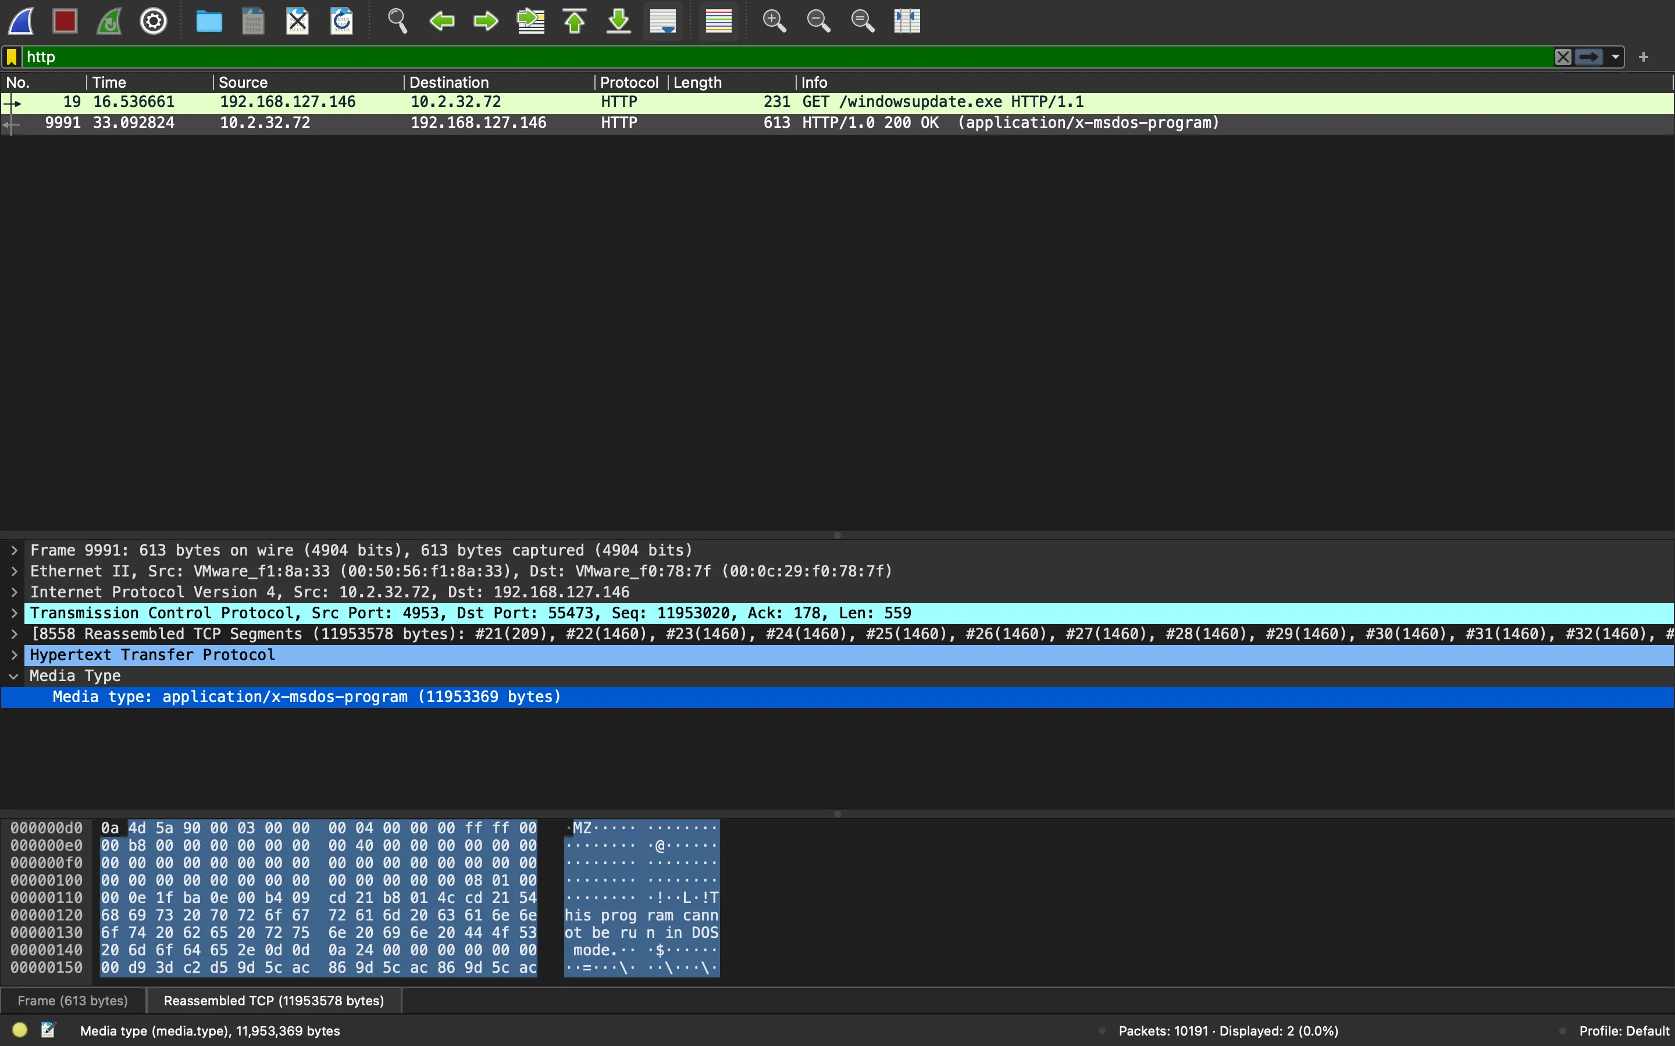Expand the Frame 9991 details
The height and width of the screenshot is (1046, 1675).
tap(14, 551)
